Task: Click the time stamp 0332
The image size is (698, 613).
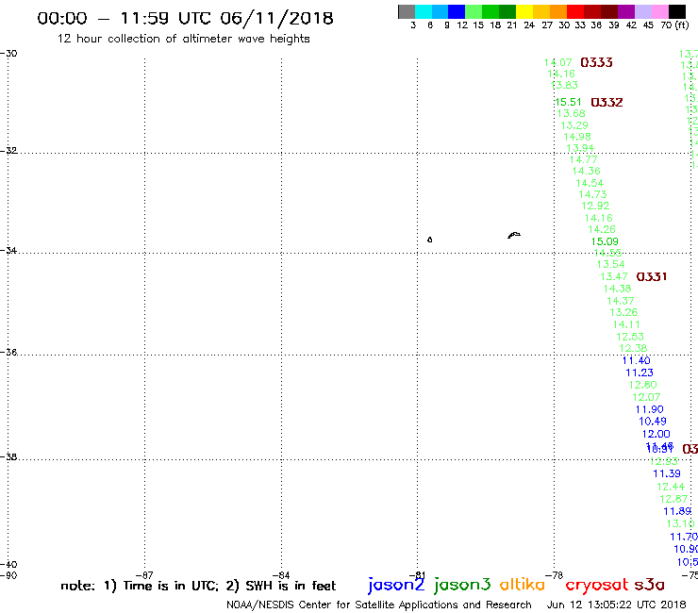Action: tap(607, 103)
